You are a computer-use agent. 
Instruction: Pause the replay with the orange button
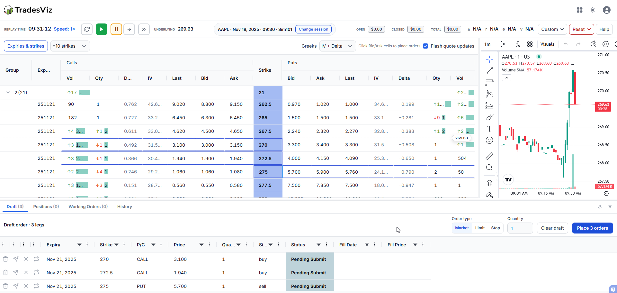116,29
